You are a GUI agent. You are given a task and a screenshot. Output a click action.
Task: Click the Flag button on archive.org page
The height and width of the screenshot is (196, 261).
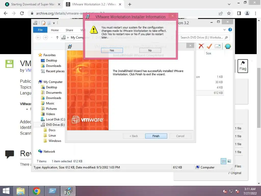243,66
